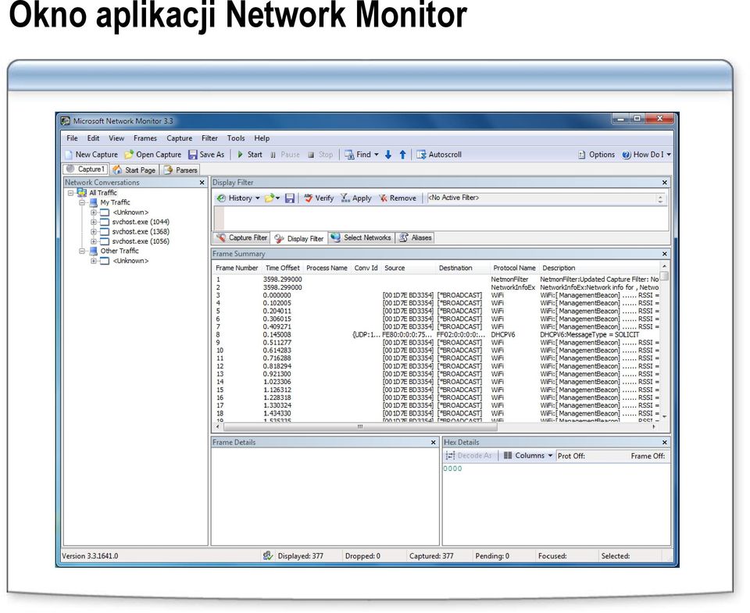Open the Tools menu

coord(236,138)
